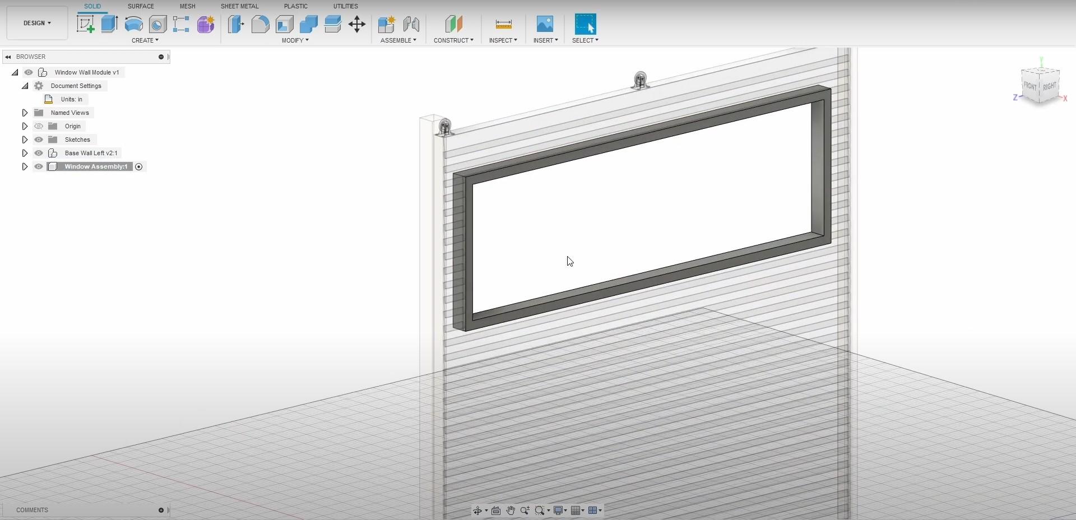Open Grid and Snaps settings

coord(577,510)
